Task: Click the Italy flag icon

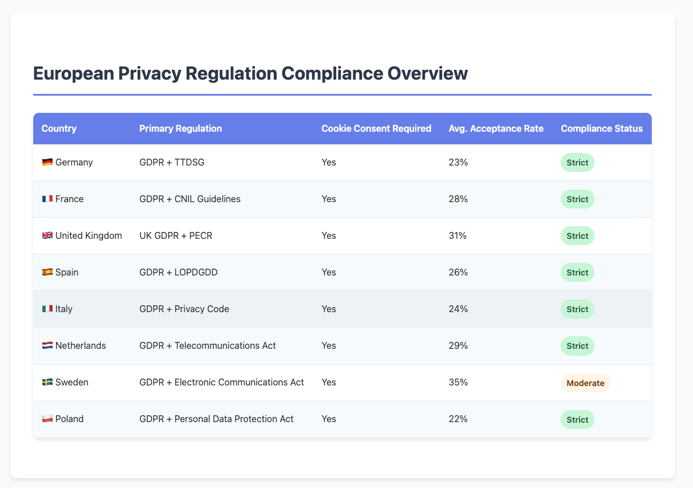Action: click(x=48, y=309)
